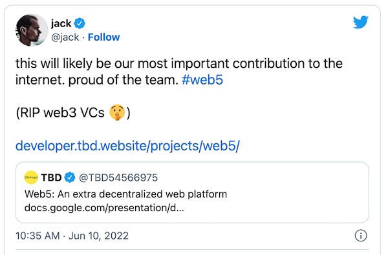The image size is (388, 255).
Task: Click the jack display name
Action: [61, 23]
